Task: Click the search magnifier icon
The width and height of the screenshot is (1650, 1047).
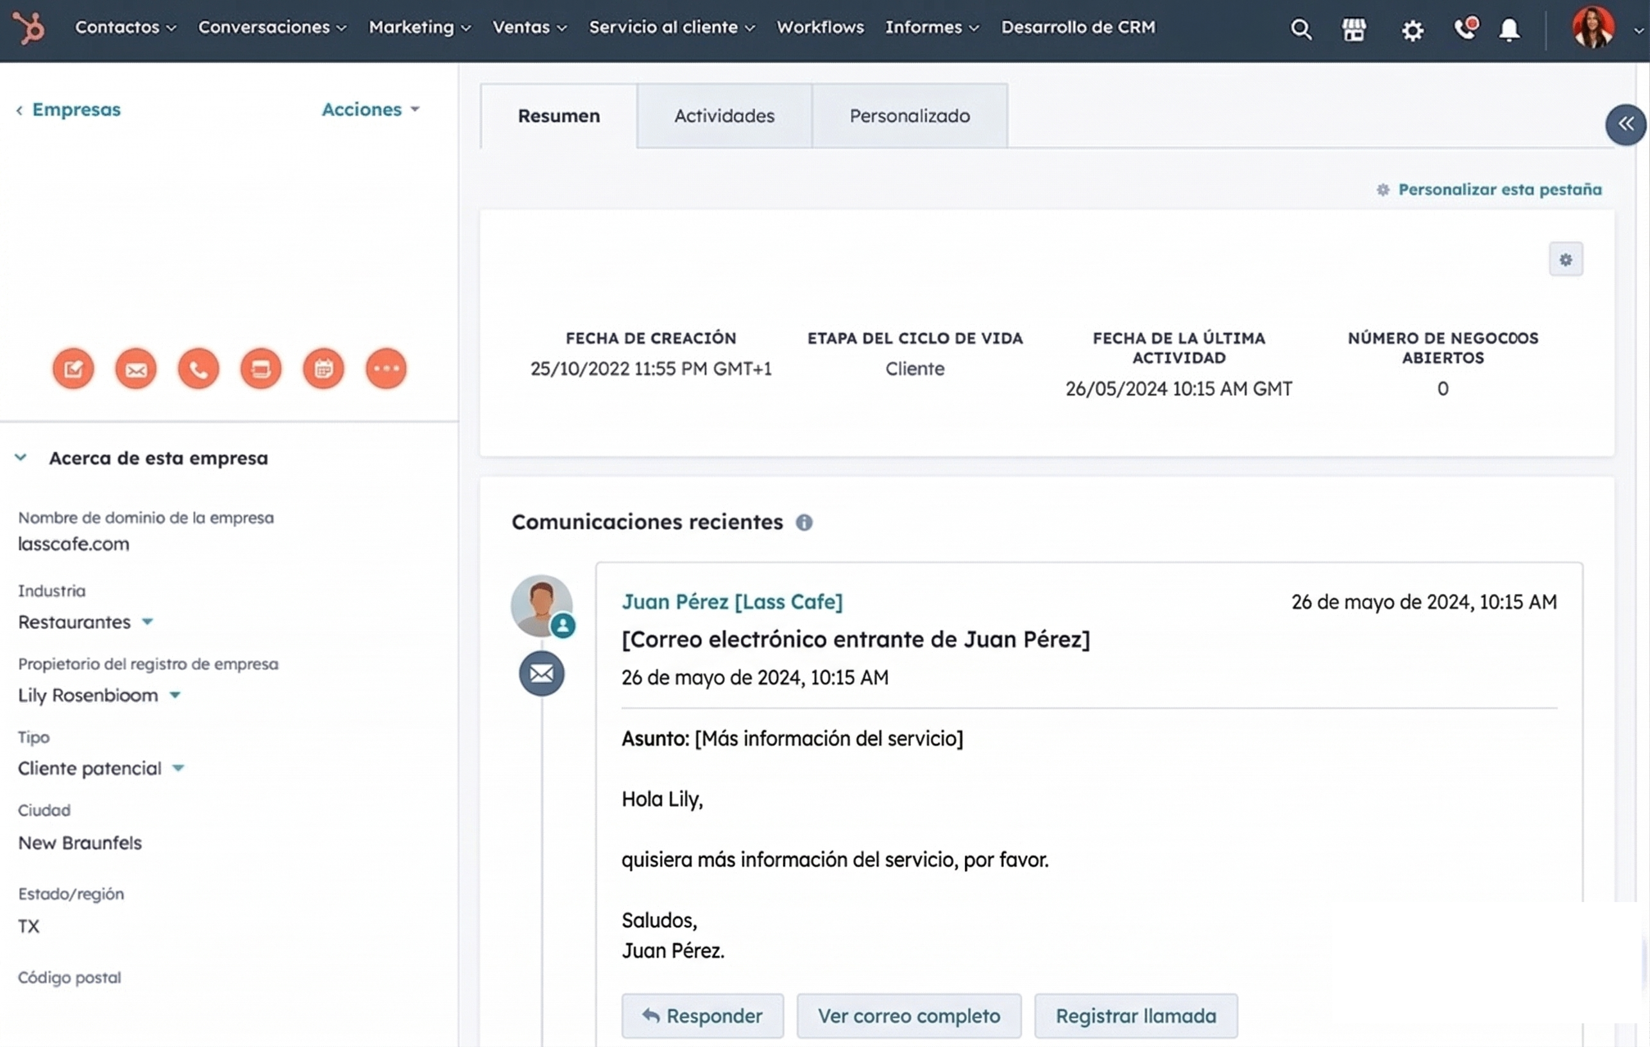Action: (1300, 29)
